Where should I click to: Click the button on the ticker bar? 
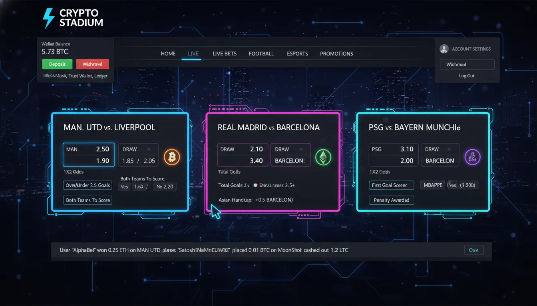[473, 250]
